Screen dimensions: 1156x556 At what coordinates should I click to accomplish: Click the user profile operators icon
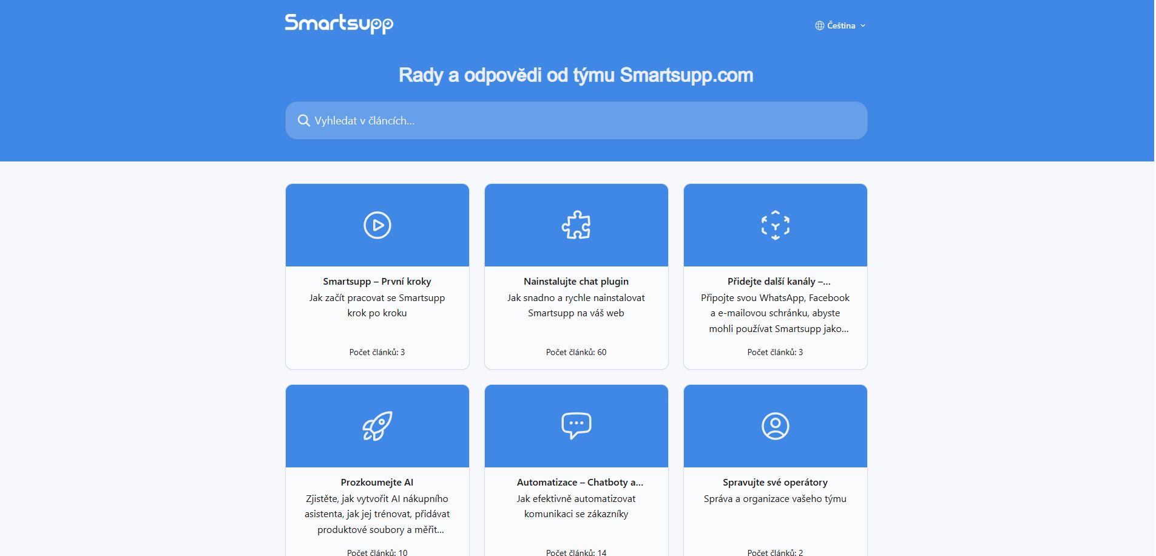tap(775, 426)
